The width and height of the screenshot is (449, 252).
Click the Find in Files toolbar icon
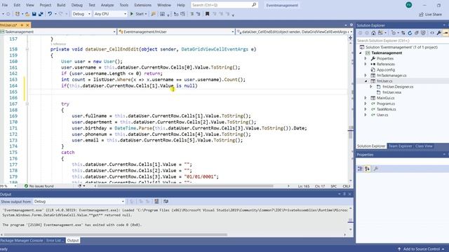point(153,14)
